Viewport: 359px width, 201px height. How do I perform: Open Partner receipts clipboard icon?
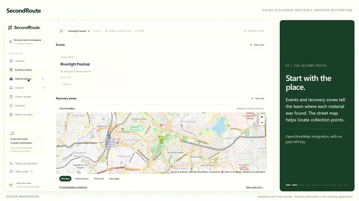[11, 97]
